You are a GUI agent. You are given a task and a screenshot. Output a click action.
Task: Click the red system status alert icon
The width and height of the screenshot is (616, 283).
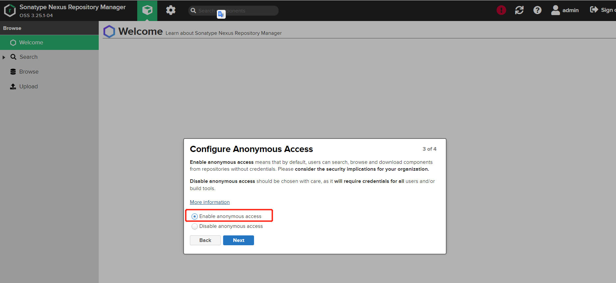coord(501,10)
